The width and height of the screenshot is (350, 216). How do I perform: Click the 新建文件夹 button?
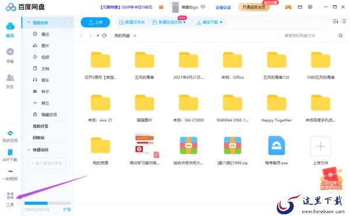[x=132, y=22]
